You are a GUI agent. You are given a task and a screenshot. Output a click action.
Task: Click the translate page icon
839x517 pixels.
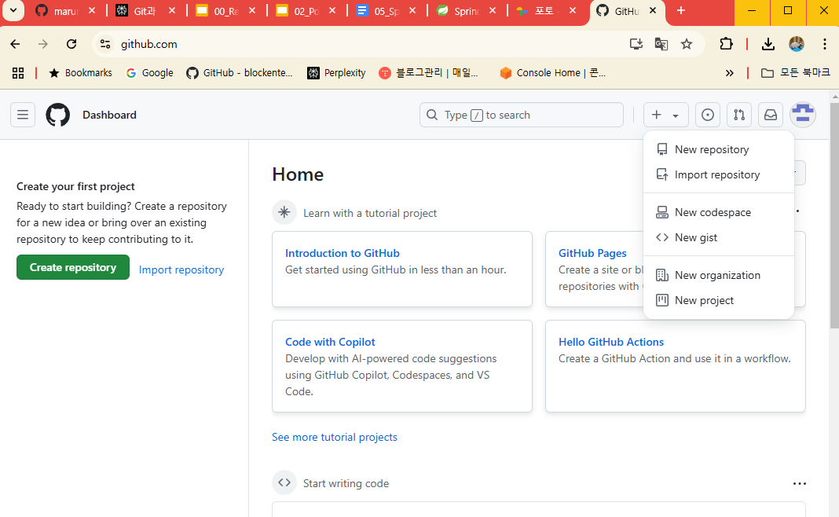661,44
